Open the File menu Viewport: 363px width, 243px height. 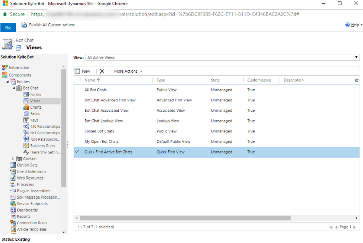click(x=8, y=28)
